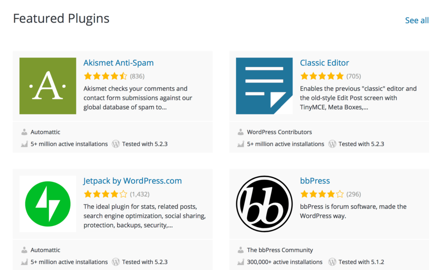
Task: Click the green Akismet "A" plugin icon
Action: (47, 85)
